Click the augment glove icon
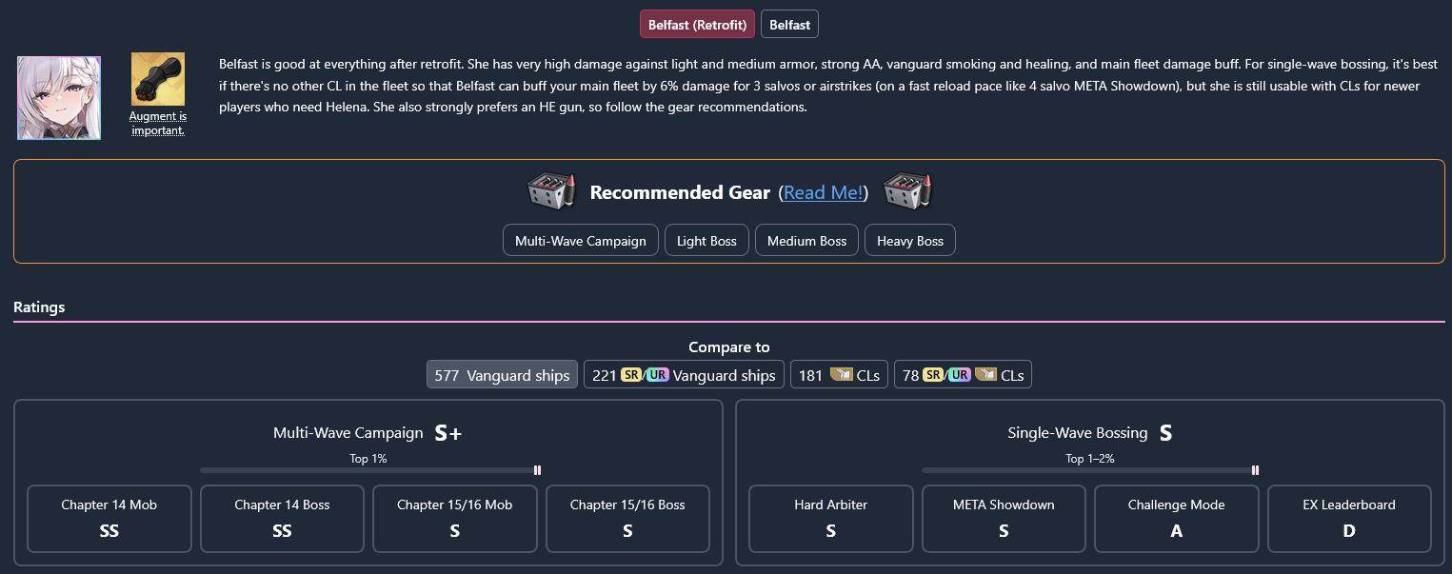 (x=158, y=79)
